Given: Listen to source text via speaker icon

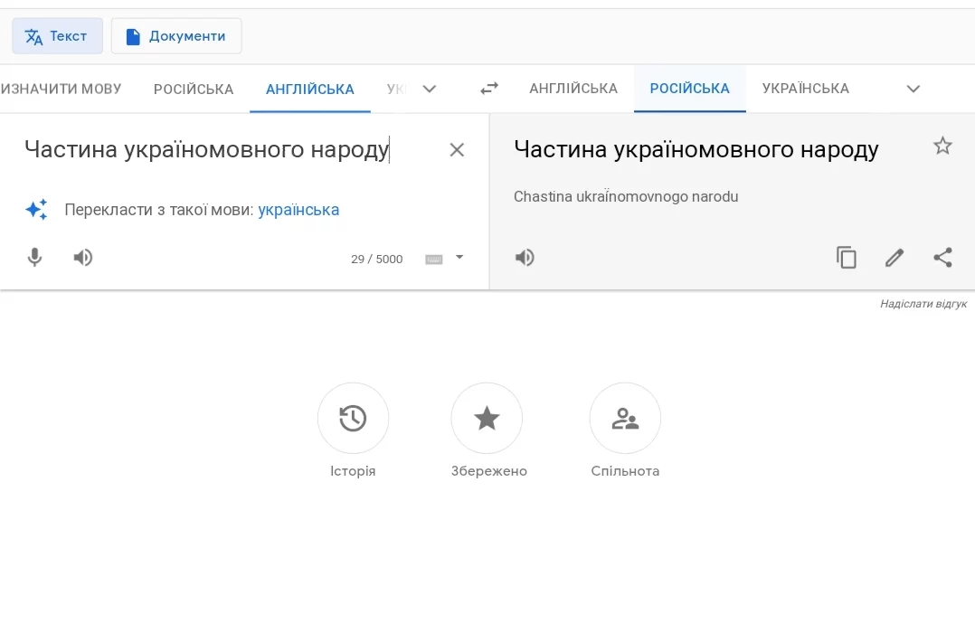Looking at the screenshot, I should pos(82,258).
